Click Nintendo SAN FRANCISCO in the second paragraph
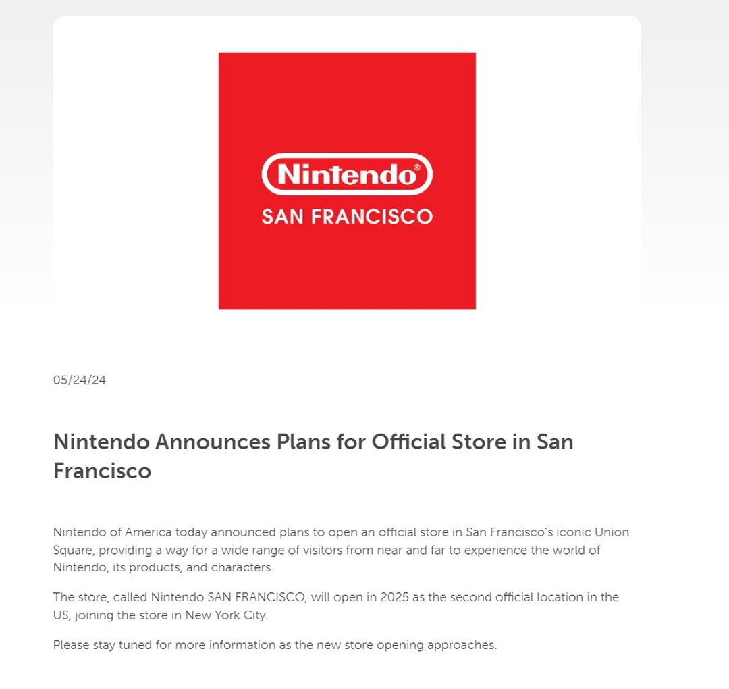 click(229, 597)
